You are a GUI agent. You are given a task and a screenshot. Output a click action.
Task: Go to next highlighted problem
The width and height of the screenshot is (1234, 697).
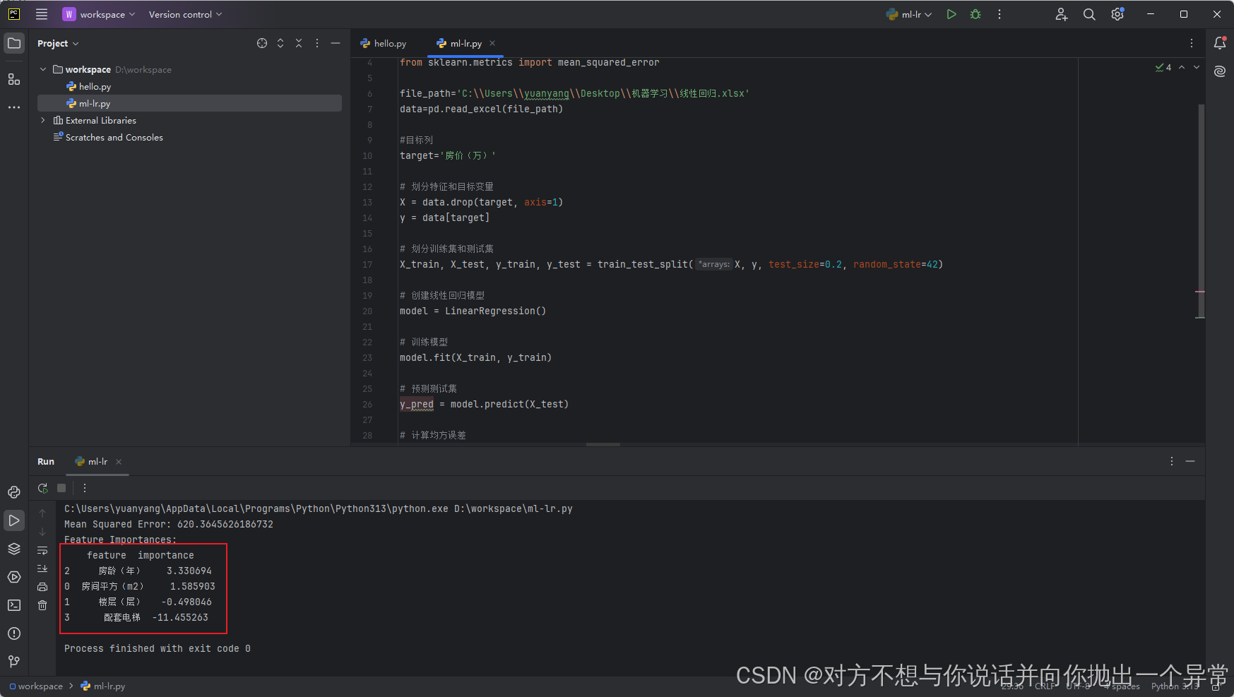tap(1197, 67)
